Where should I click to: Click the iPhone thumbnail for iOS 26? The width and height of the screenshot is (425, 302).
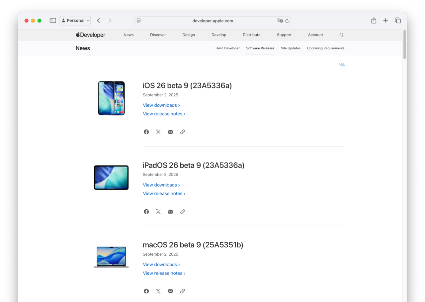click(111, 98)
